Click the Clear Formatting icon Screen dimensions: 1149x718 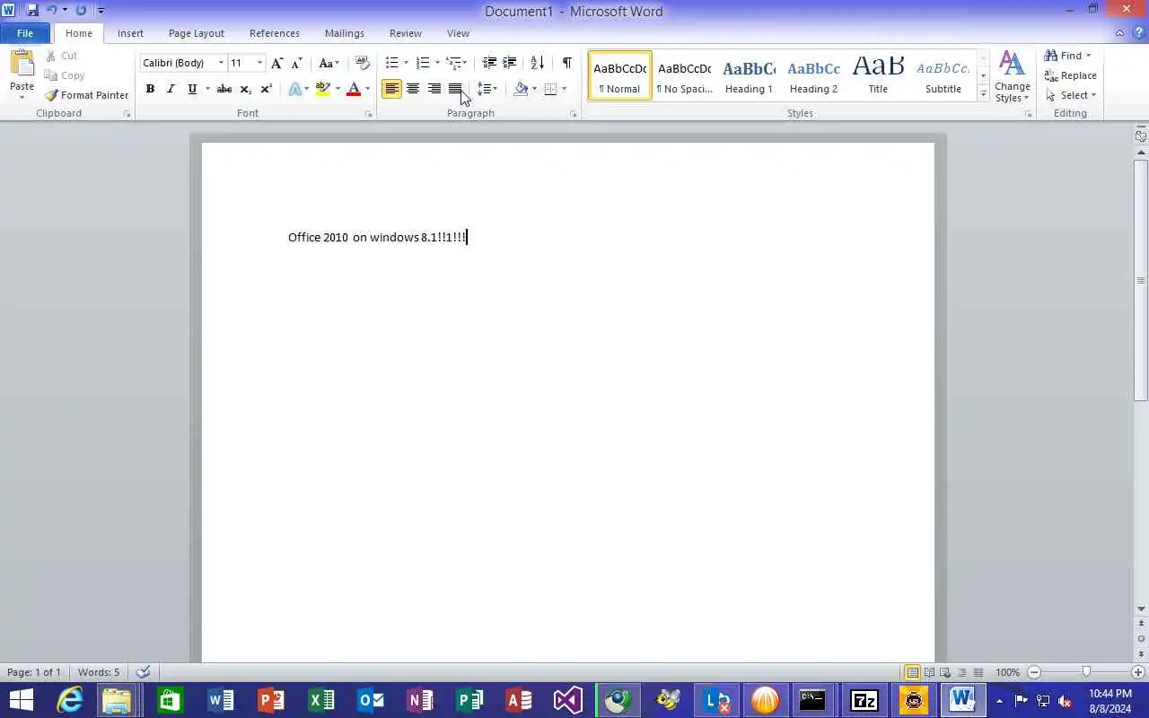(x=363, y=63)
